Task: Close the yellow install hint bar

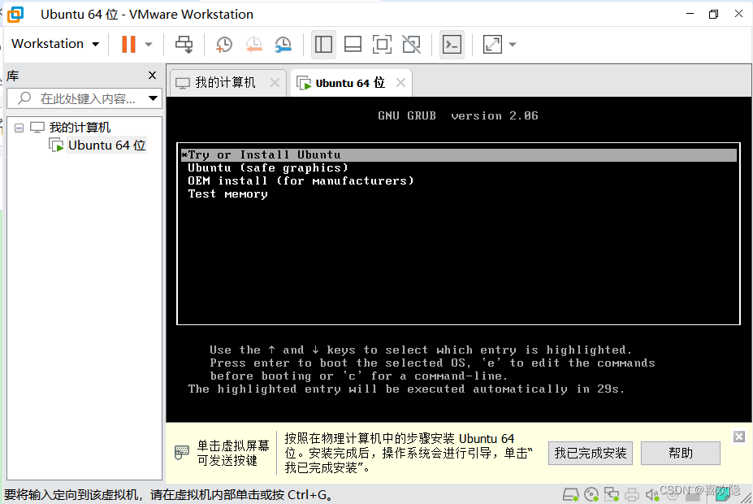Action: (739, 437)
